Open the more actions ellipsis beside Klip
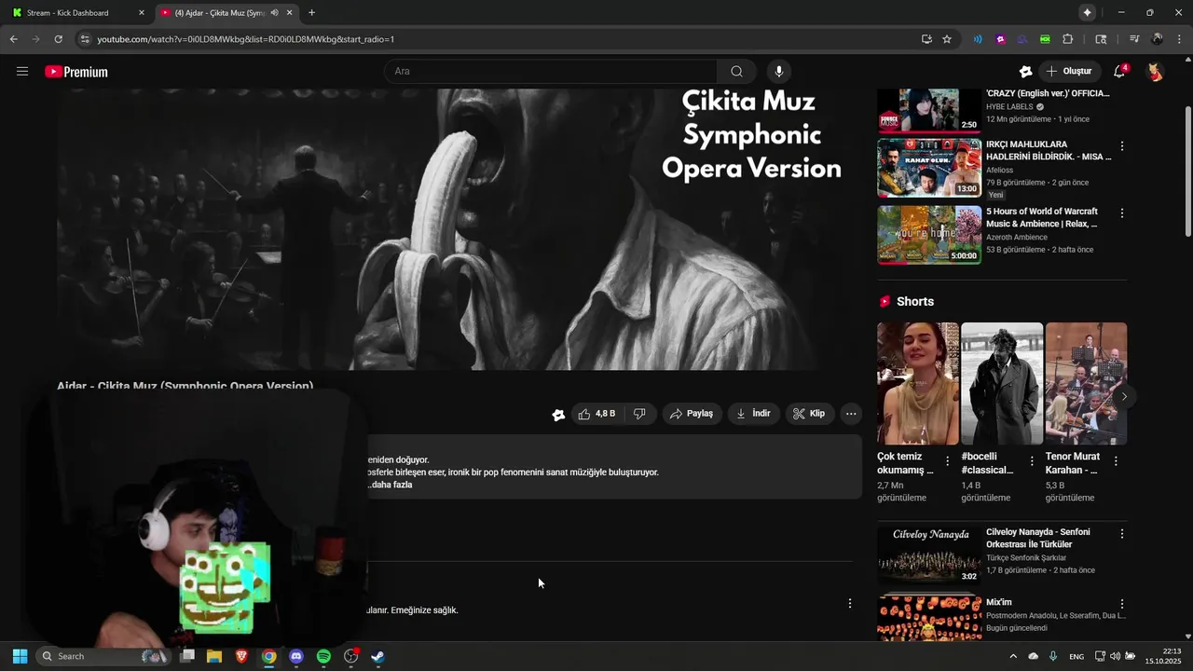1193x671 pixels. tap(851, 414)
